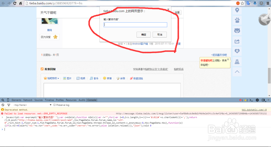Click the user avatar thumbnail
The width and height of the screenshot is (271, 147).
pyautogui.click(x=50, y=21)
